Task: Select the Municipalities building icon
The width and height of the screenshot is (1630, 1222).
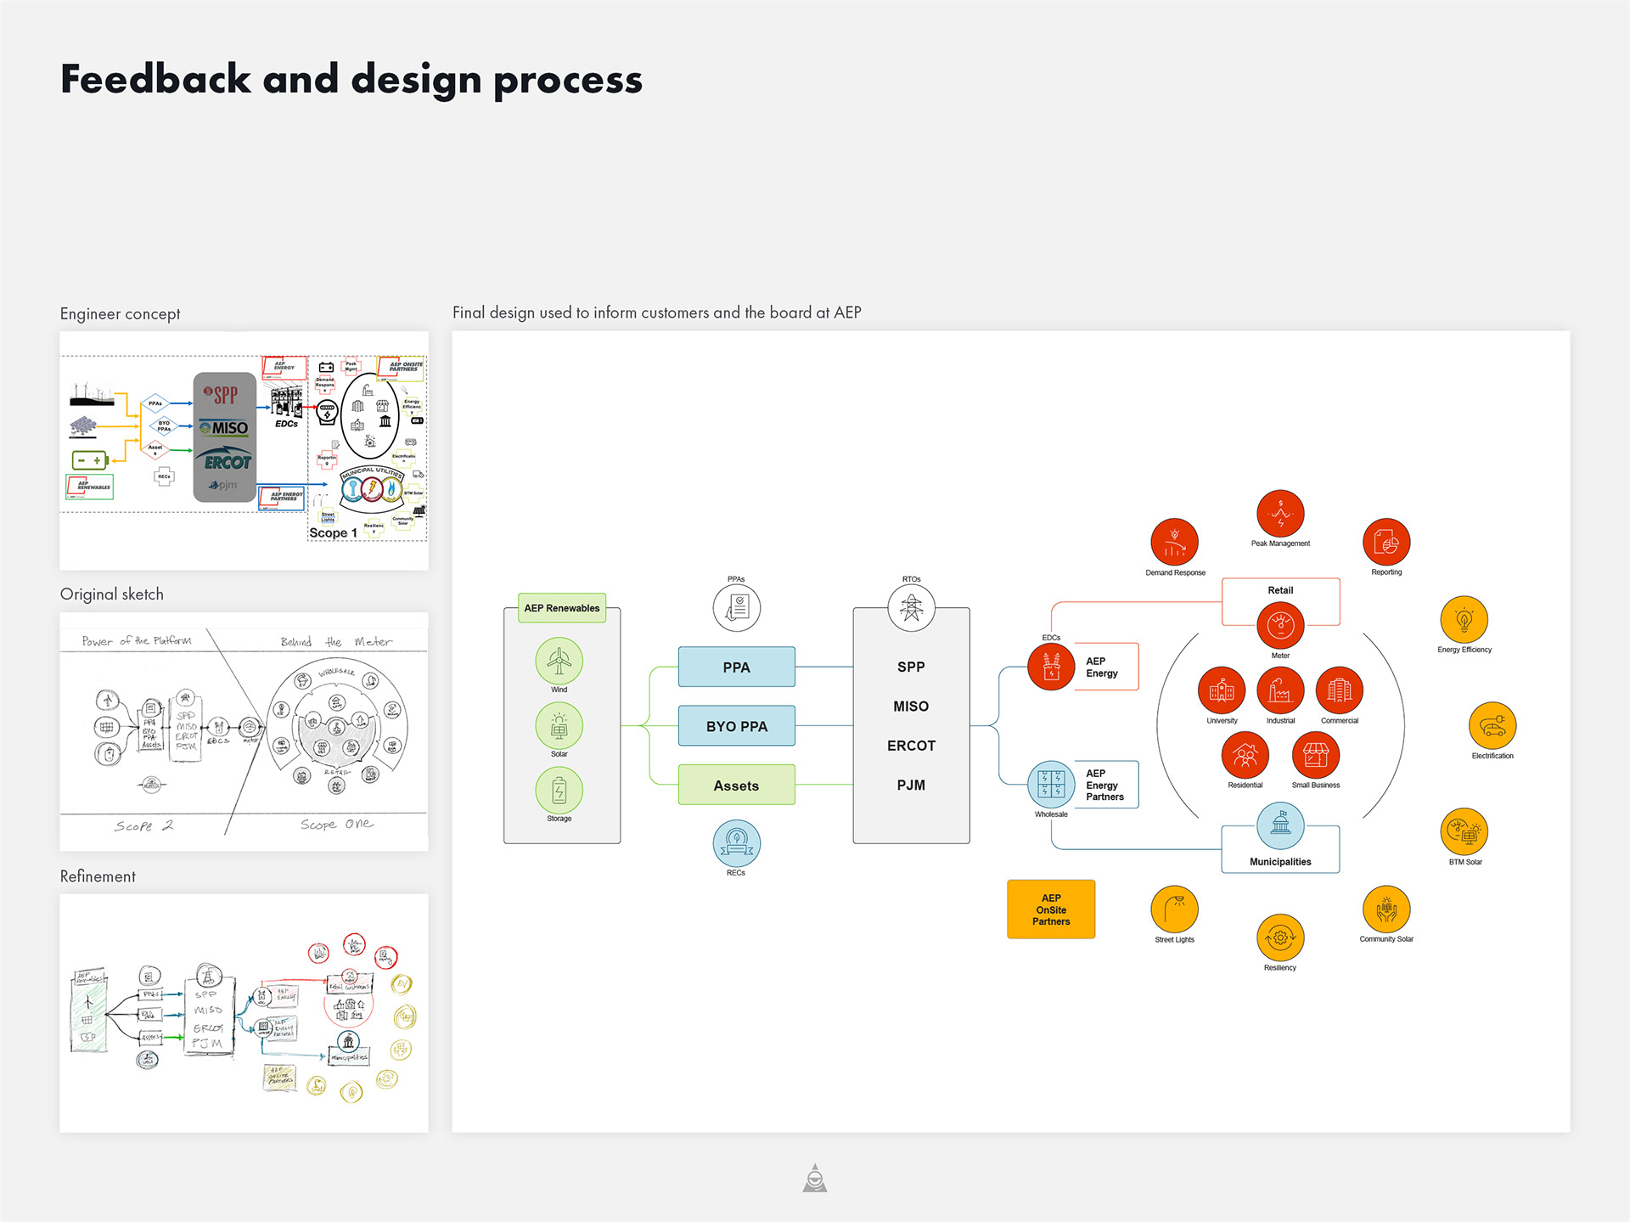Action: click(1280, 825)
